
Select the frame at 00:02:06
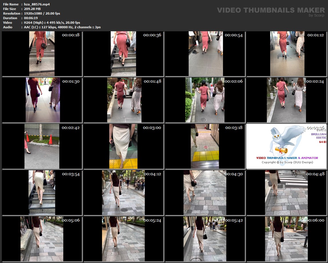coord(205,100)
